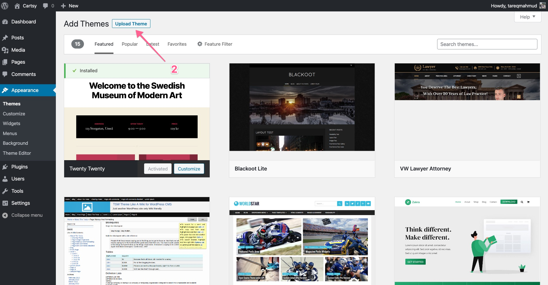Viewport: 548px width, 285px height.
Task: Click the Posts pushpin icon
Action: tap(5, 38)
